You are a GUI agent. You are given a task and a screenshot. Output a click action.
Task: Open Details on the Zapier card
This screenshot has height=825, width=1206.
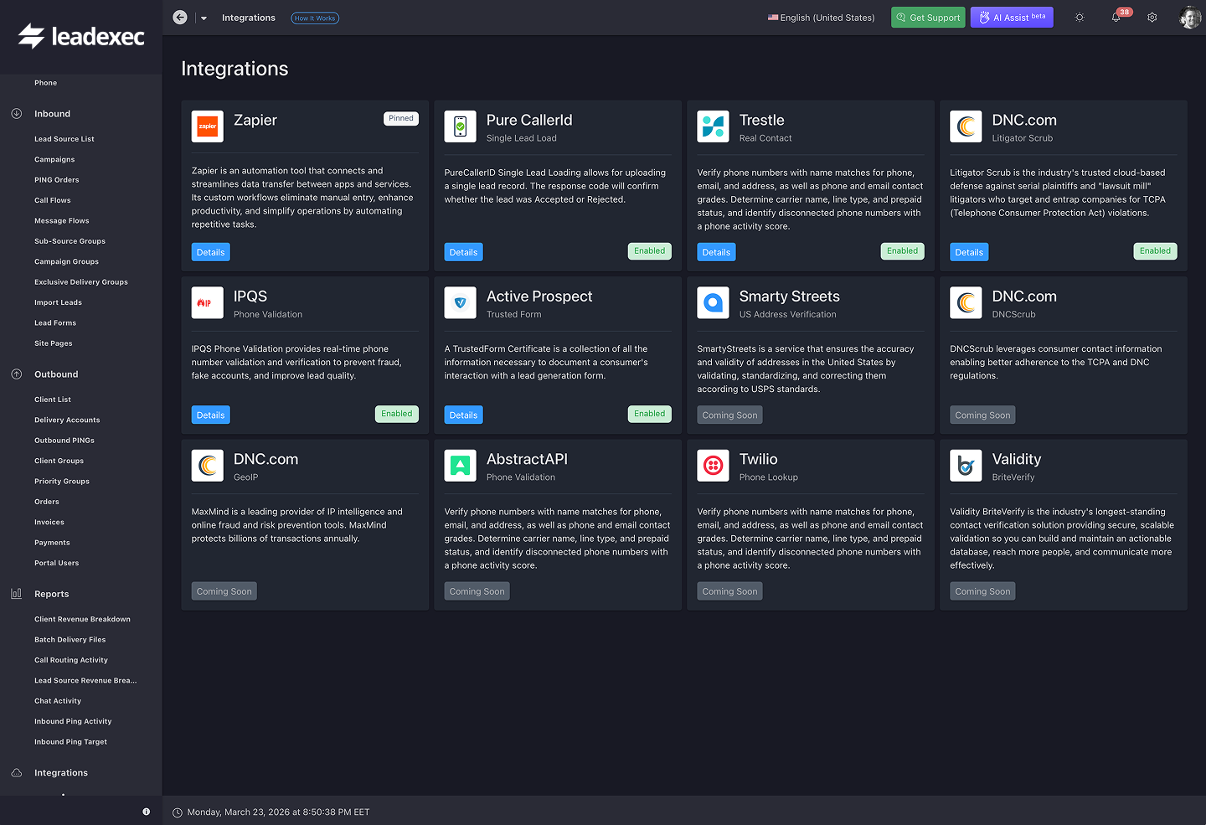tap(210, 251)
